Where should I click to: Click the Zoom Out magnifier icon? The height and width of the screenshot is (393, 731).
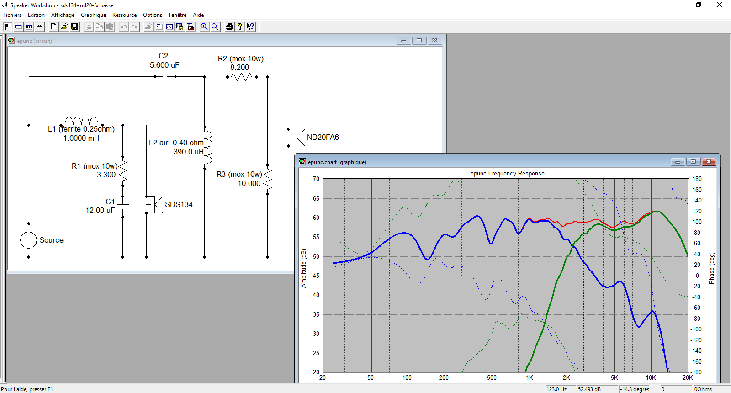click(215, 27)
